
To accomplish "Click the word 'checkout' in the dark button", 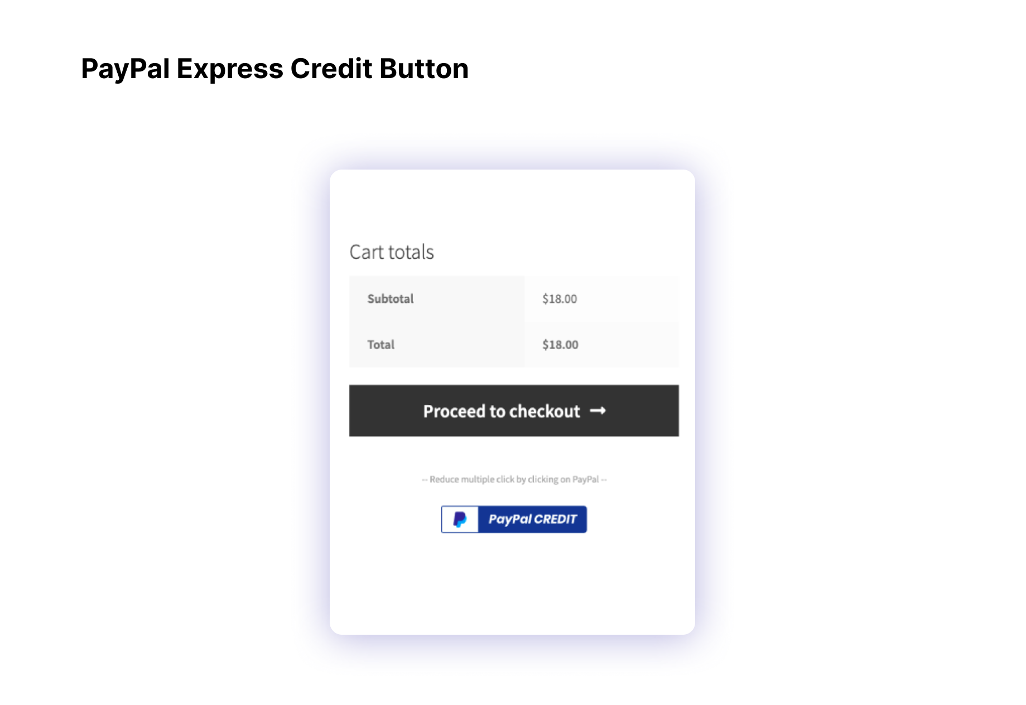I will coord(545,411).
